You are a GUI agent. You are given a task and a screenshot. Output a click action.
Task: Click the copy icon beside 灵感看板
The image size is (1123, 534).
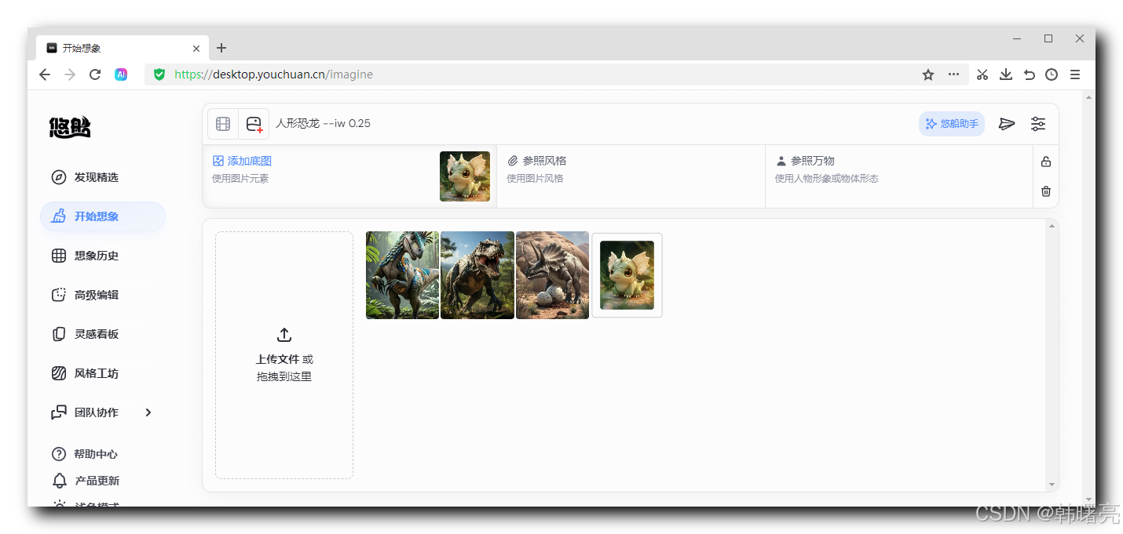59,334
